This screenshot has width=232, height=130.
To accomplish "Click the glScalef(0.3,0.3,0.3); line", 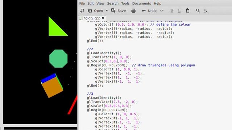I will pos(109,106).
